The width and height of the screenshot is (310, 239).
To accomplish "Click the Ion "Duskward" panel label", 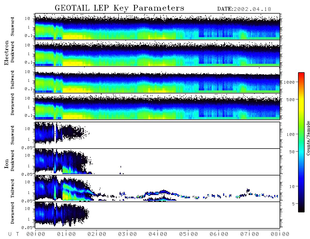I will (x=12, y=161).
